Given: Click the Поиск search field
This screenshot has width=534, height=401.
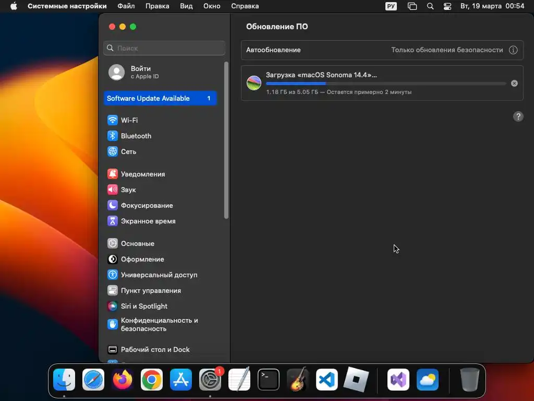Looking at the screenshot, I should [164, 48].
